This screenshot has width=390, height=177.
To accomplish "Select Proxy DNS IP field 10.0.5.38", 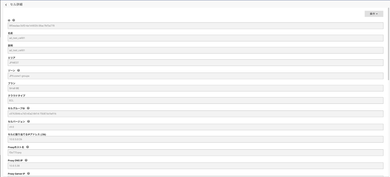I will [195, 166].
